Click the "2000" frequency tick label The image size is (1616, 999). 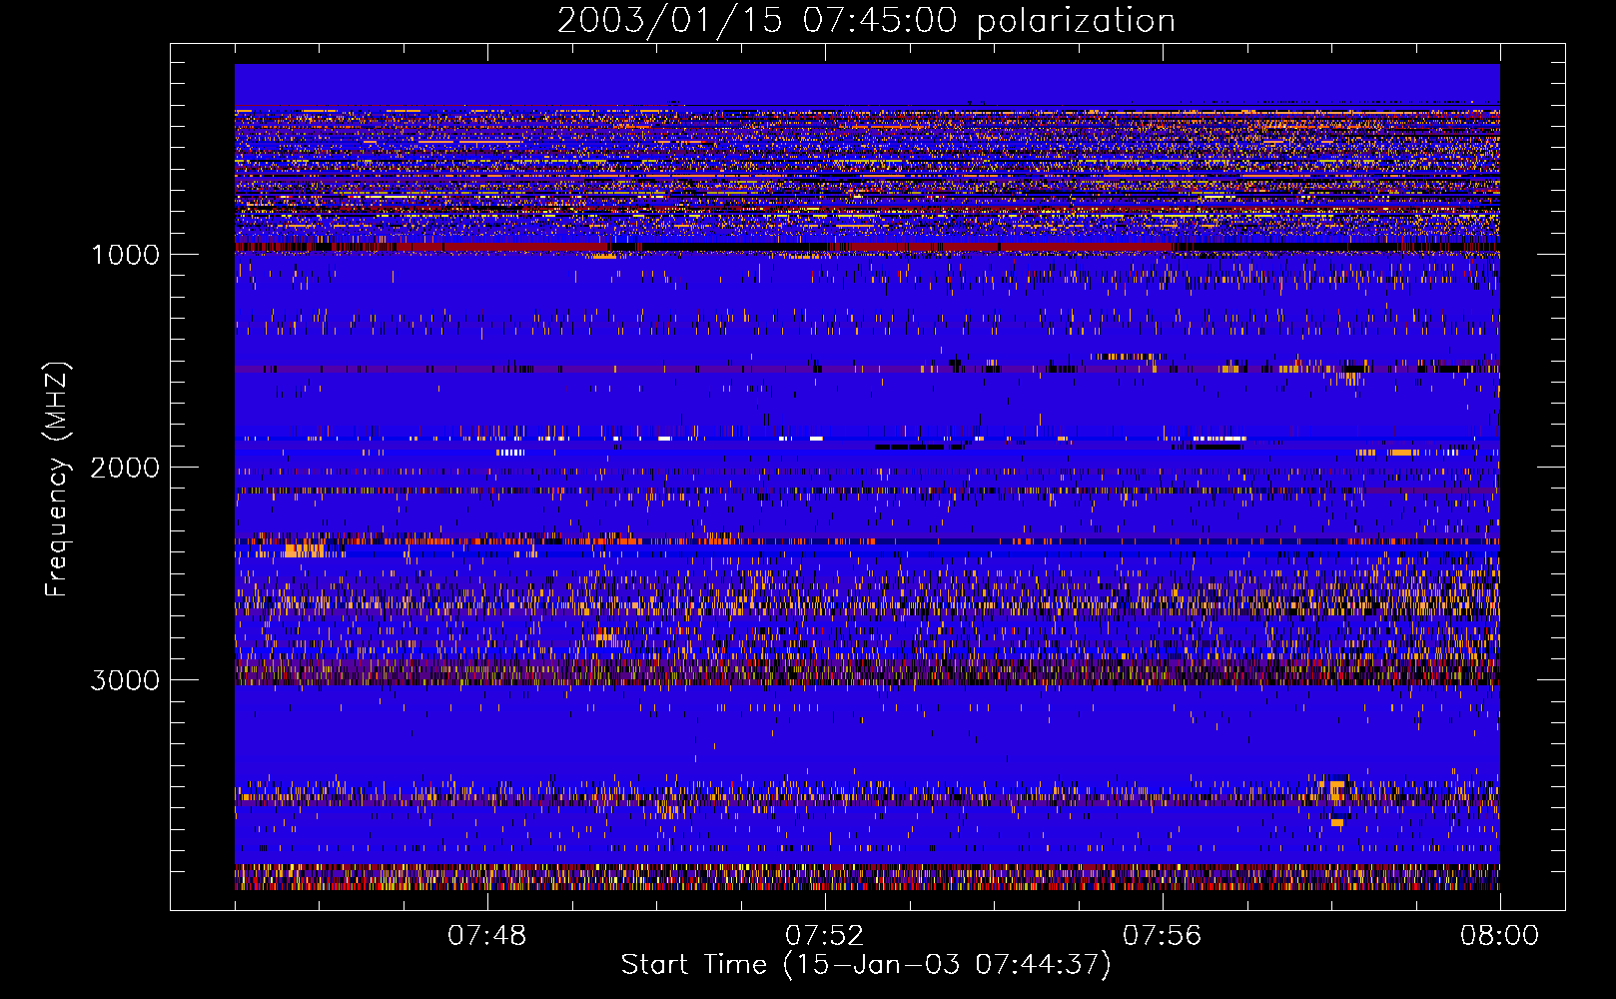click(x=125, y=468)
